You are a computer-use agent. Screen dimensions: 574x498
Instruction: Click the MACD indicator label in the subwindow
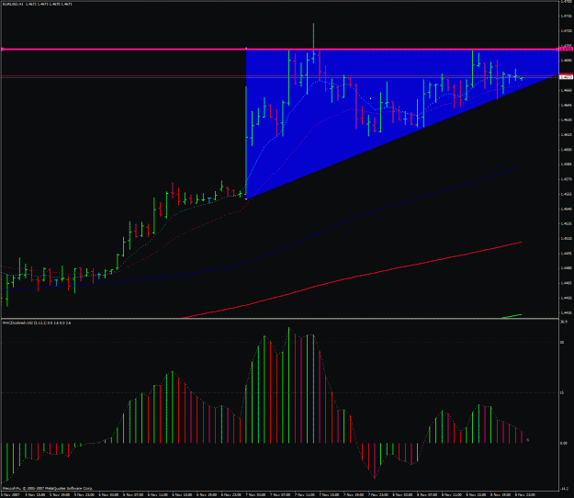tap(37, 323)
